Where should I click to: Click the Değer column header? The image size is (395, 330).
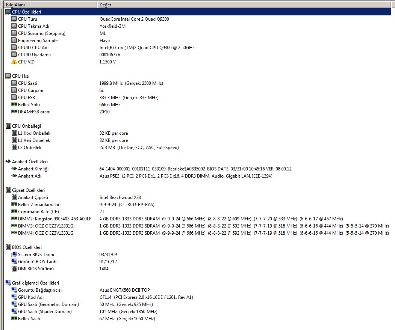[244, 5]
